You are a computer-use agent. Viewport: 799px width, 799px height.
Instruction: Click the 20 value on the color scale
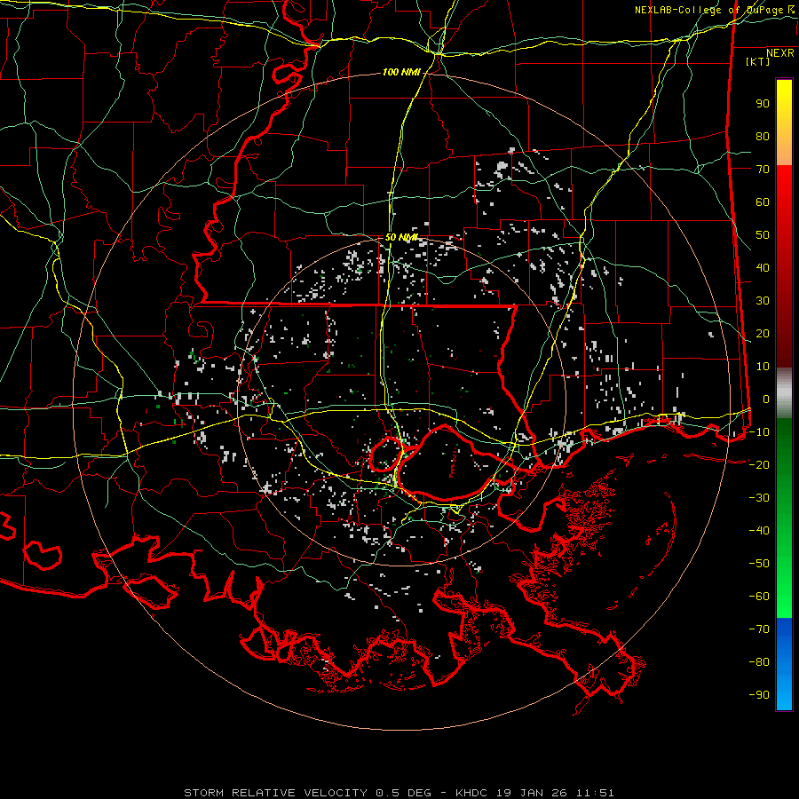pos(763,334)
